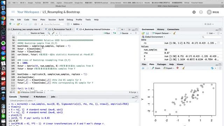Click the Zoom button in Plots pane
This screenshot has height=126, width=224.
(x=156, y=68)
